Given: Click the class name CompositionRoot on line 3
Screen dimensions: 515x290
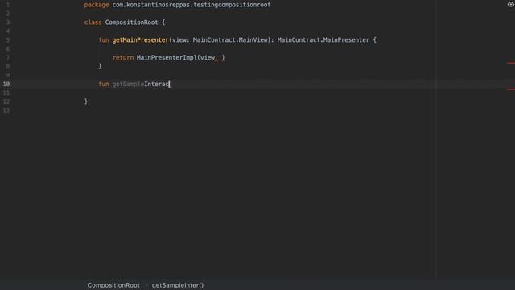Looking at the screenshot, I should pos(131,23).
